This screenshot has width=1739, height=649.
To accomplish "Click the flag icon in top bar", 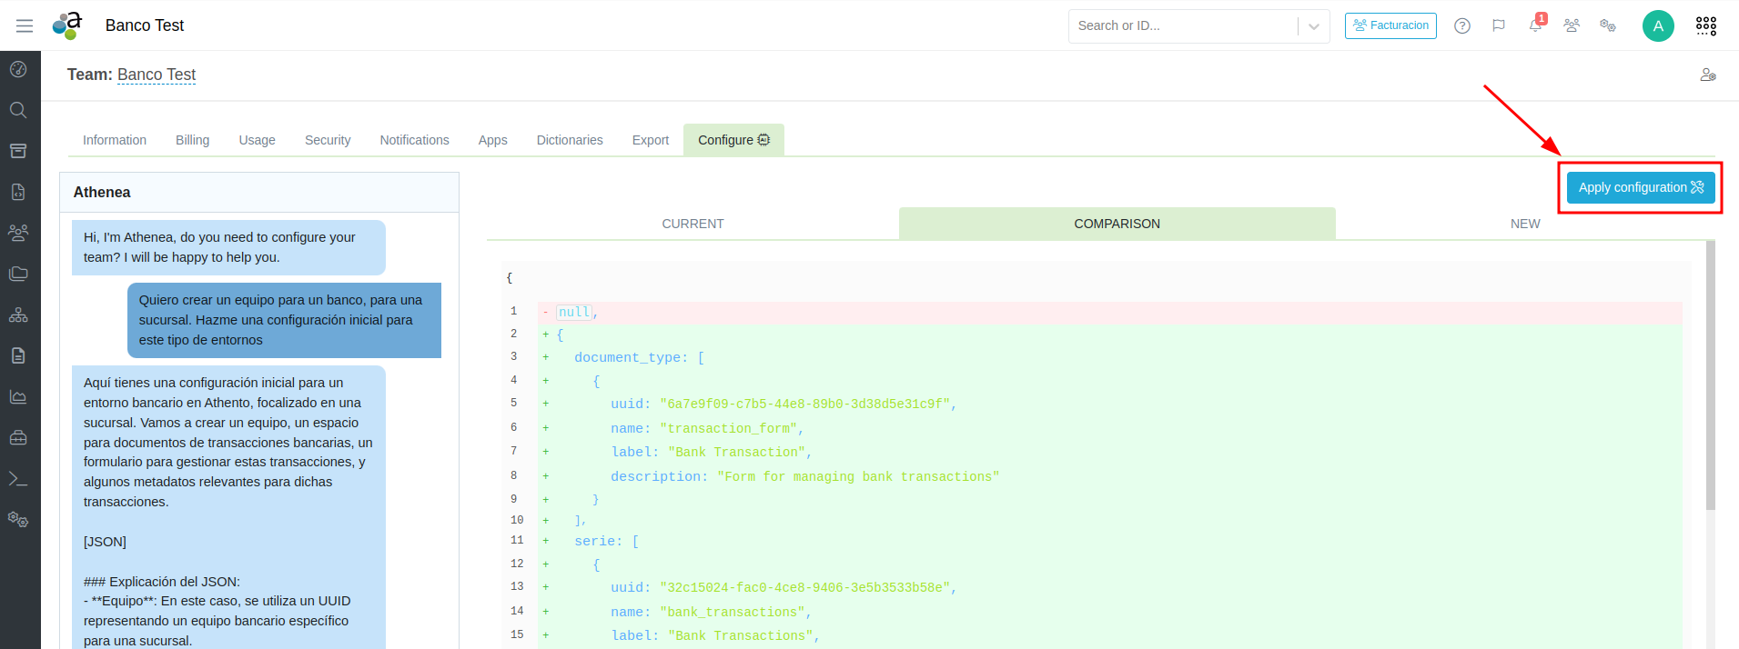I will 1499,25.
